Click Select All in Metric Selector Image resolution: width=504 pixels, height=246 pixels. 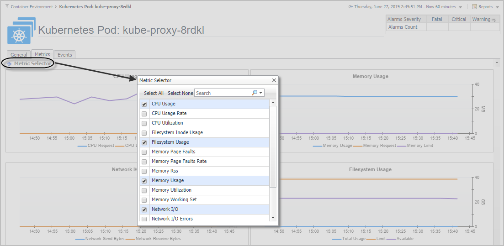(154, 93)
